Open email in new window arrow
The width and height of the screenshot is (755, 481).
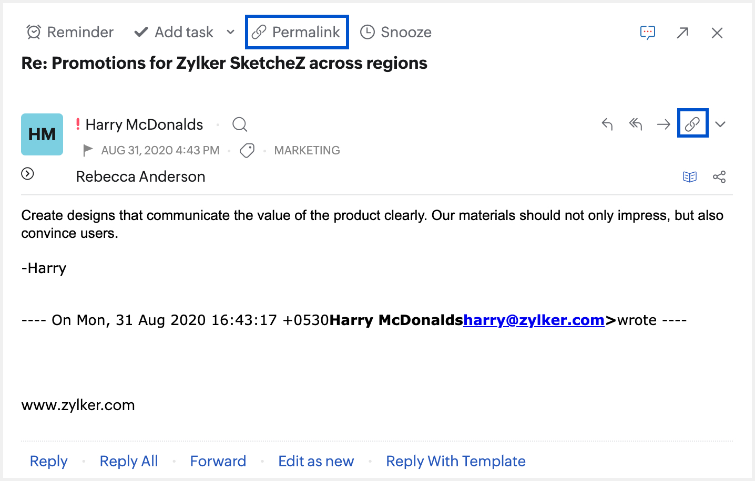(682, 33)
